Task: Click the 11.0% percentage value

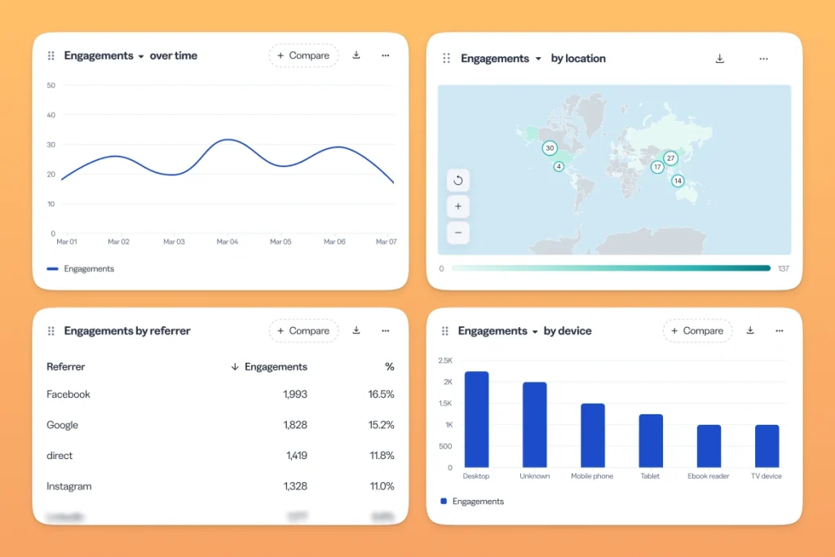Action: 382,486
